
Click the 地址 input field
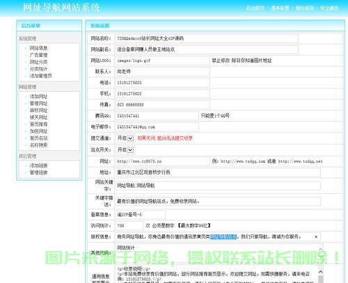click(x=218, y=172)
